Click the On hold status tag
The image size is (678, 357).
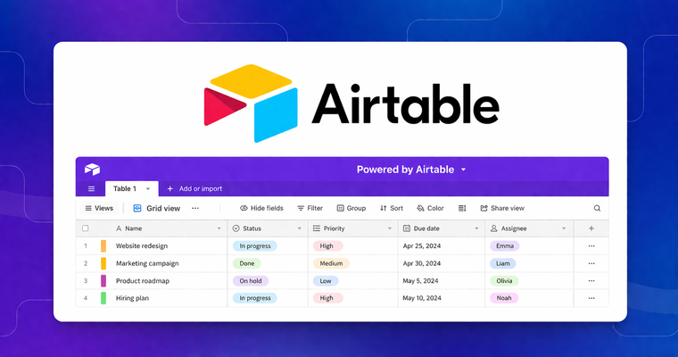(x=251, y=280)
